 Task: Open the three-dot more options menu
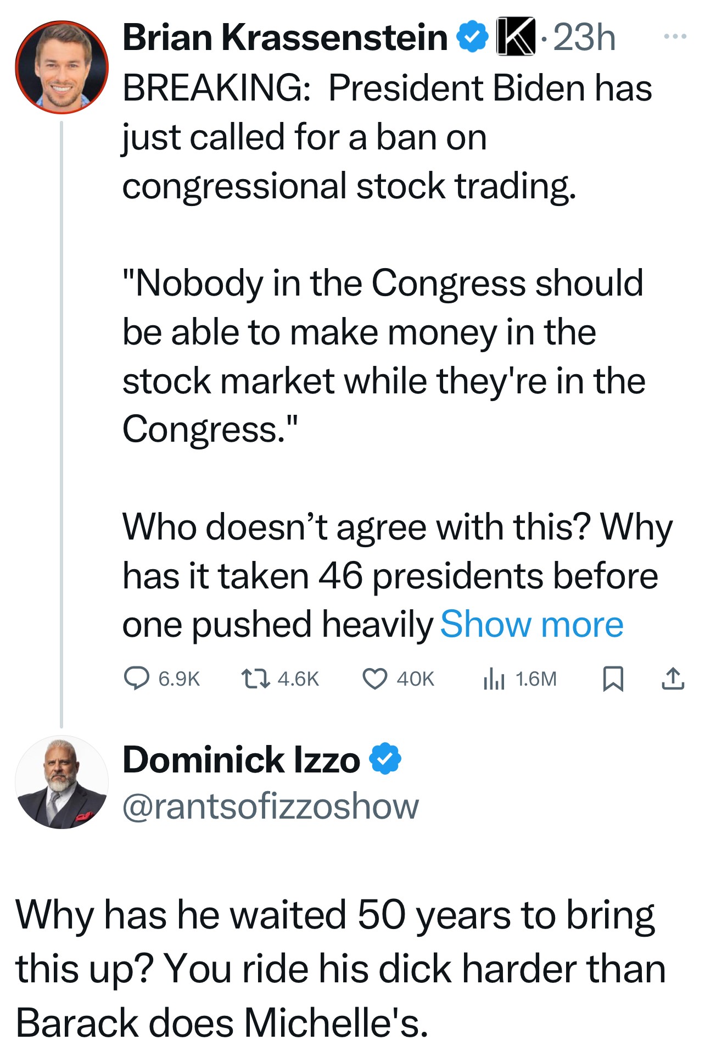click(x=675, y=37)
